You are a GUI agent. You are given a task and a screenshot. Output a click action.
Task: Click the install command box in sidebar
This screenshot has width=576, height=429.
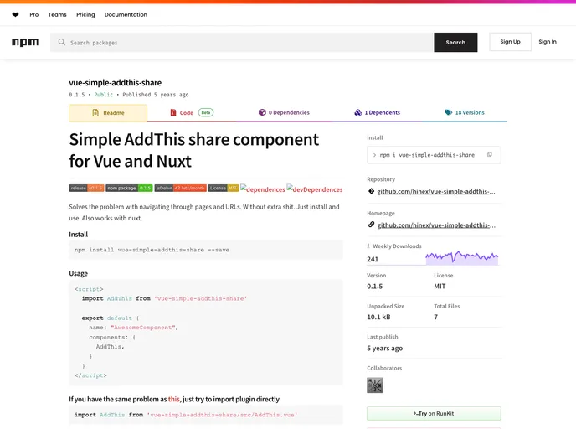434,155
